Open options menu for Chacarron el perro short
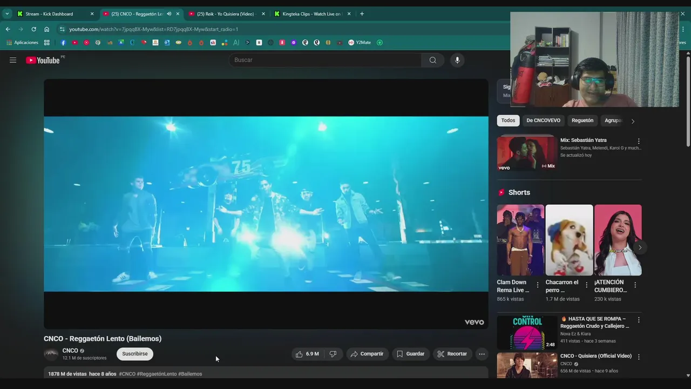 [x=586, y=285]
